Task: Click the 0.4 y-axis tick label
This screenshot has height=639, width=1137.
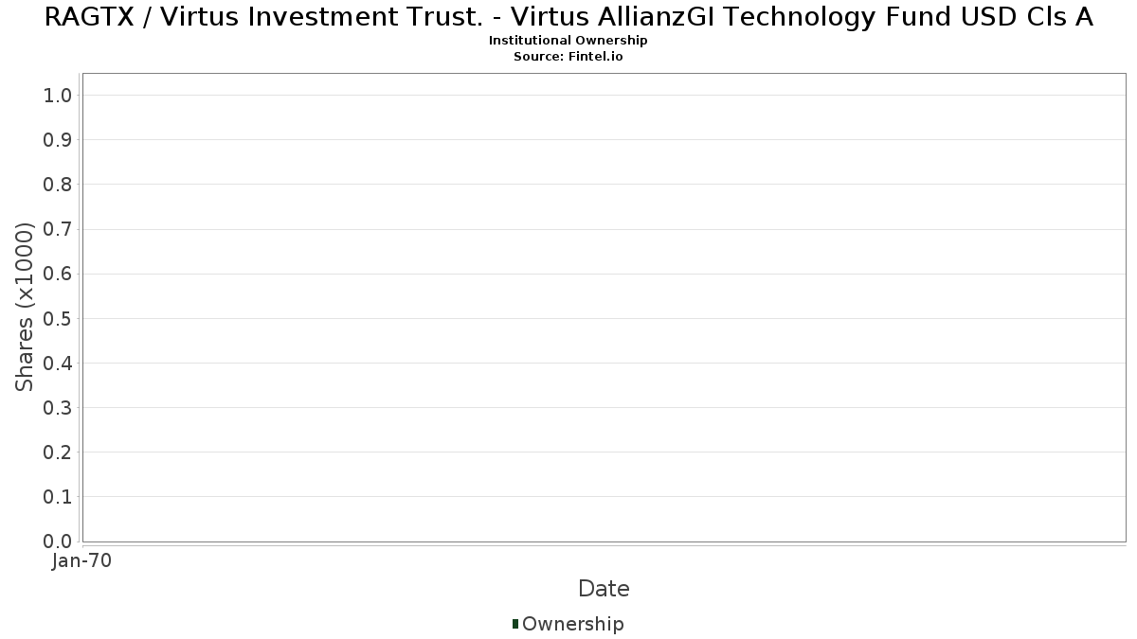Action: [x=58, y=364]
